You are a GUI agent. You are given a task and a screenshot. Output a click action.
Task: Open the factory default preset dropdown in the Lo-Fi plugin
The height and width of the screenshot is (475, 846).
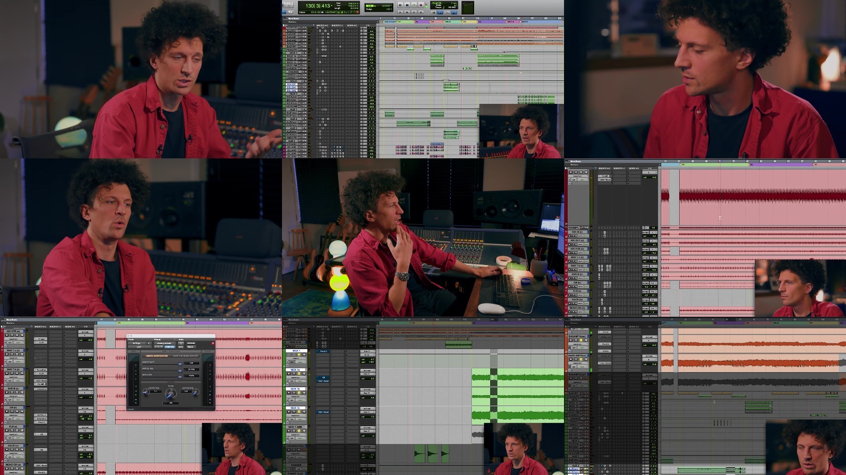pos(165,343)
